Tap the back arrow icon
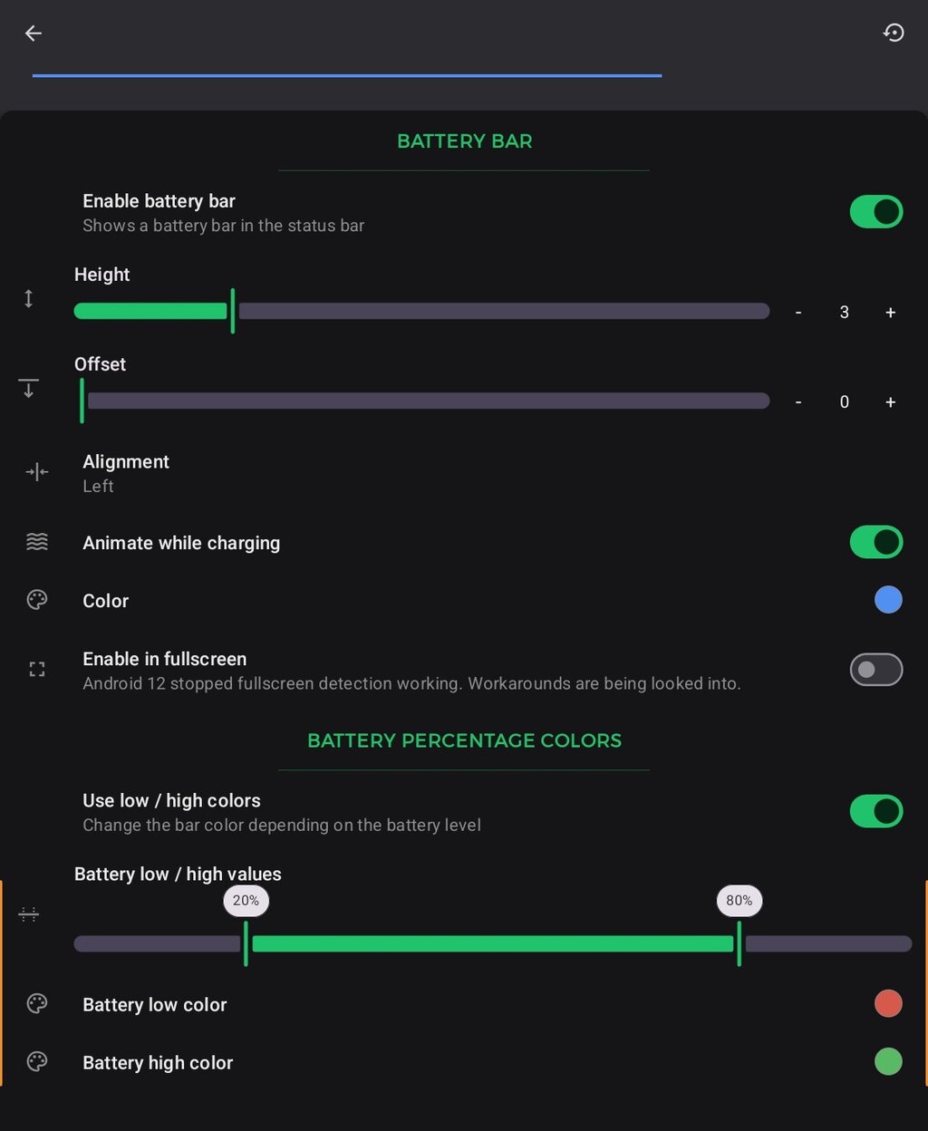The width and height of the screenshot is (928, 1131). click(x=34, y=34)
